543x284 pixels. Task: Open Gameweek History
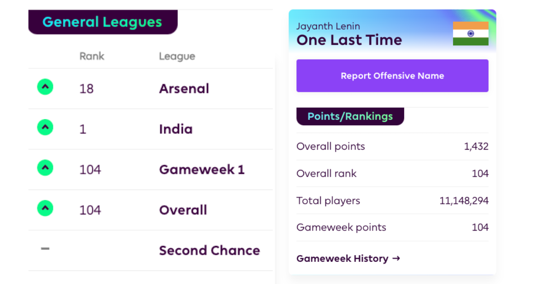coord(343,259)
